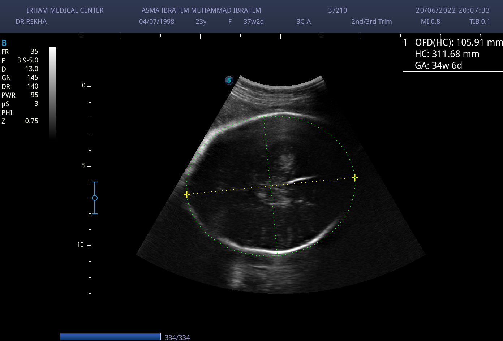Select the HC: 311.68 mm measurement result
This screenshot has height=341, width=503.
[447, 54]
